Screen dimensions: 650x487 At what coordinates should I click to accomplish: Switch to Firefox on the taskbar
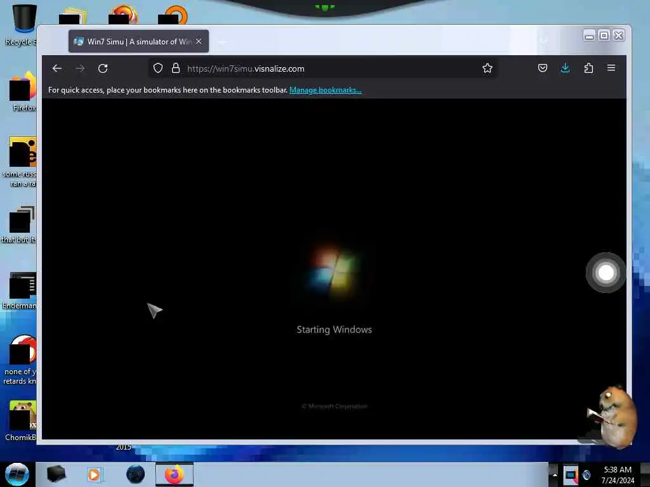pos(174,474)
